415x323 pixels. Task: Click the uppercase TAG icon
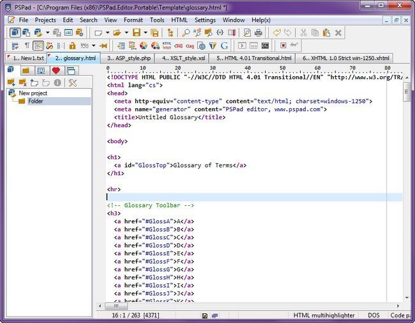178,45
